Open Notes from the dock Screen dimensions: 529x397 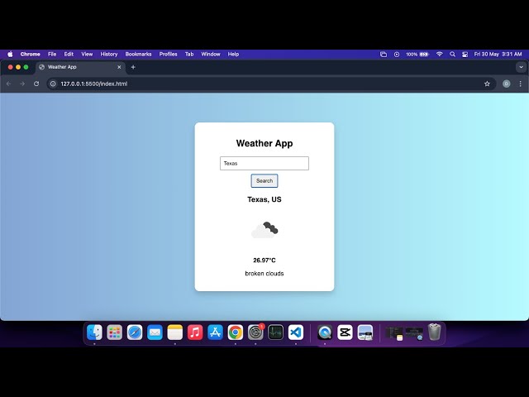pos(174,332)
